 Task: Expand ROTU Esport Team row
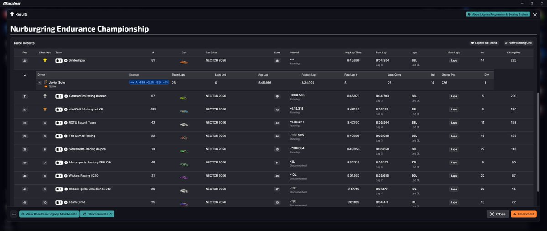point(66,123)
